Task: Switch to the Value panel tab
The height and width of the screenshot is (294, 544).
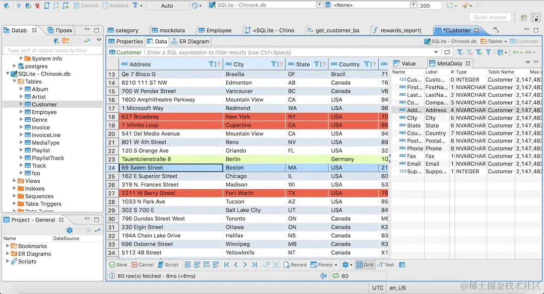Action: 404,63
